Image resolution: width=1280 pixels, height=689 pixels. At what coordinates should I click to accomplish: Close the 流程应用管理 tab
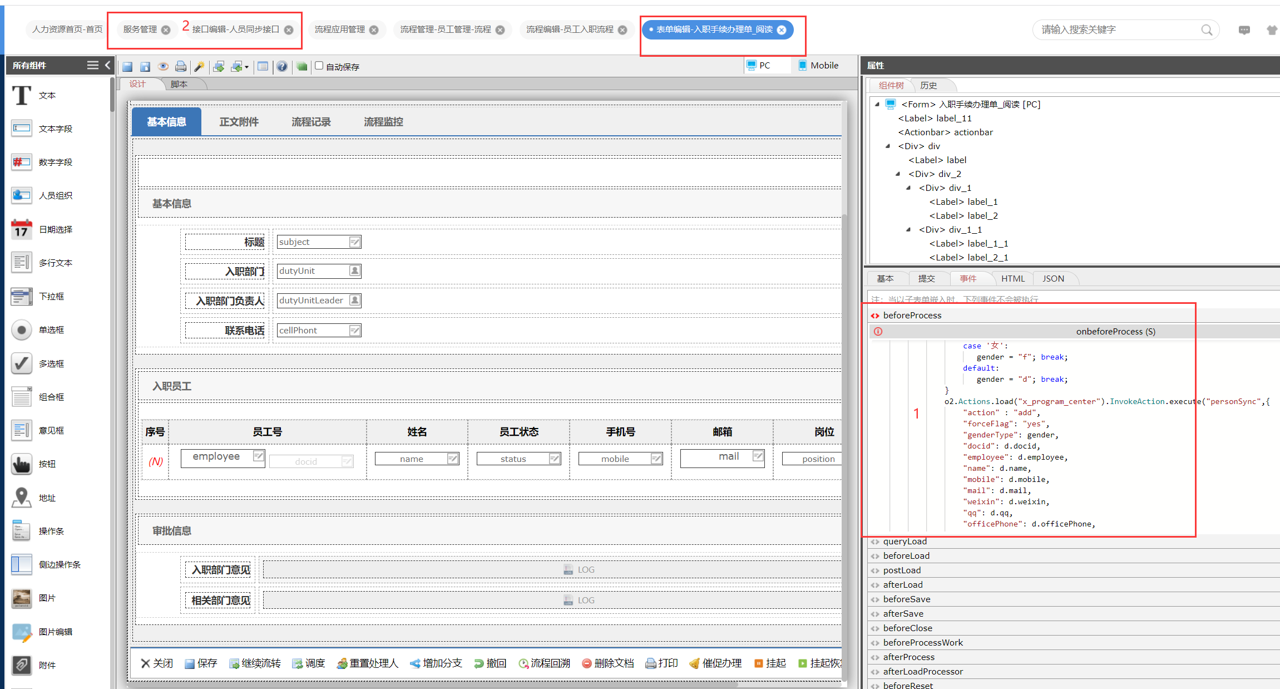tap(374, 30)
